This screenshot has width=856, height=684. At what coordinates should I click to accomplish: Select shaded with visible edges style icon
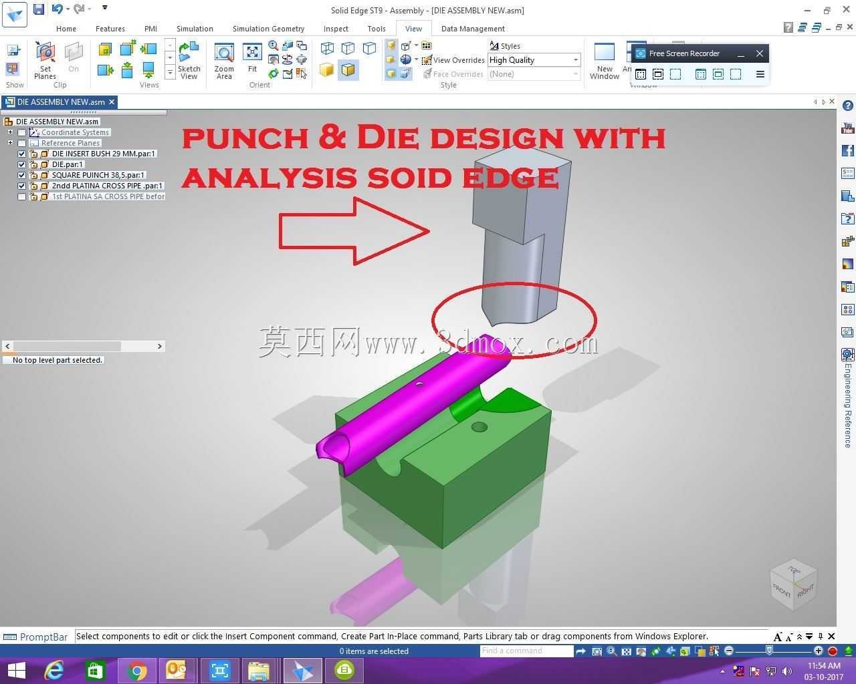click(x=348, y=69)
